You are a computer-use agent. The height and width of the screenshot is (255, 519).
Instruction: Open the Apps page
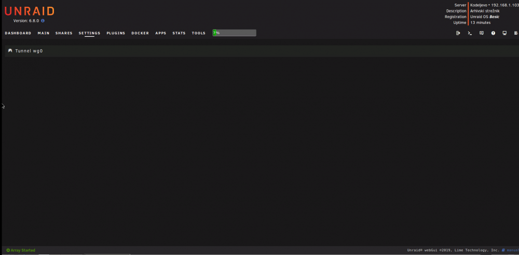coord(160,33)
